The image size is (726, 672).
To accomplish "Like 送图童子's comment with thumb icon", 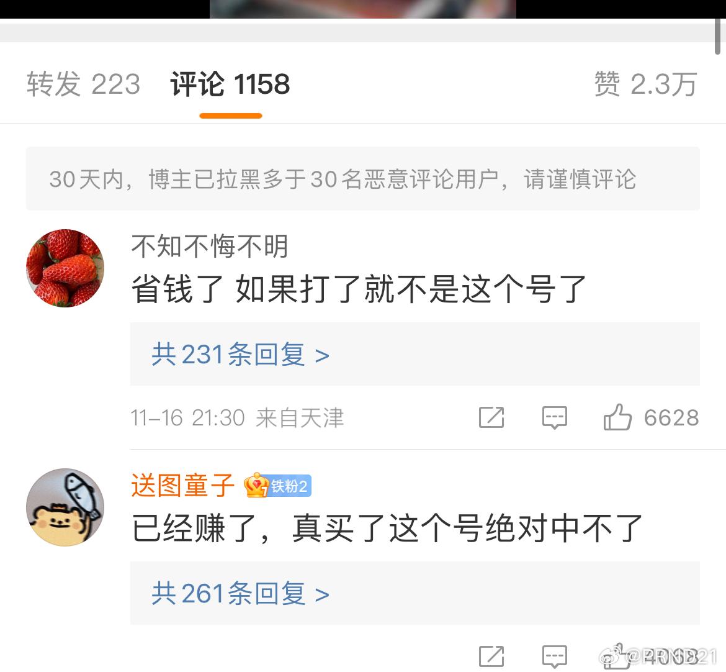I will (617, 656).
